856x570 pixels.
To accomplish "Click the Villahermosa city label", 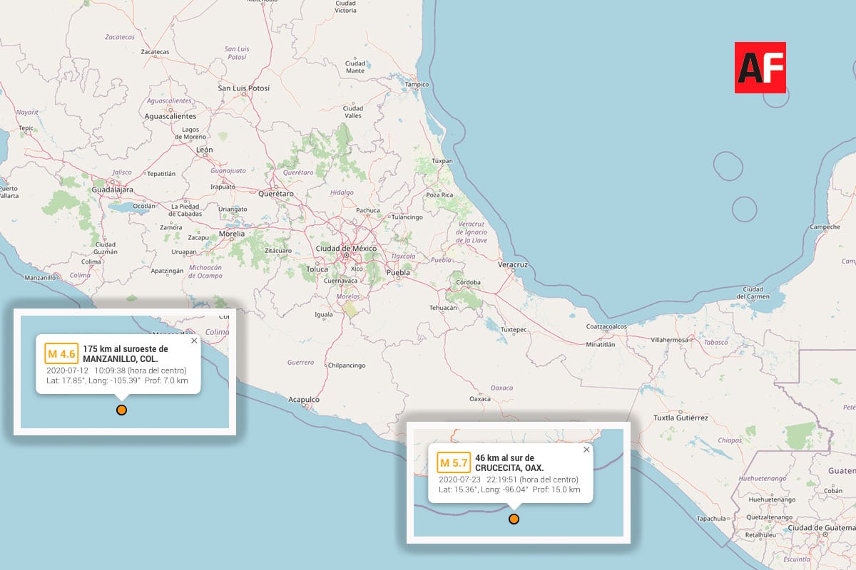I will [668, 340].
